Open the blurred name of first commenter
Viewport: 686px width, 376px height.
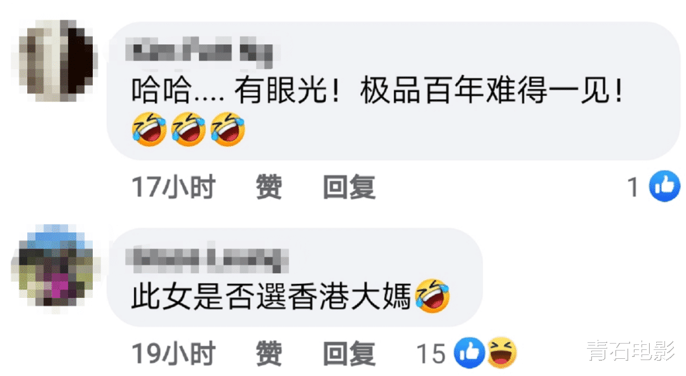(199, 53)
